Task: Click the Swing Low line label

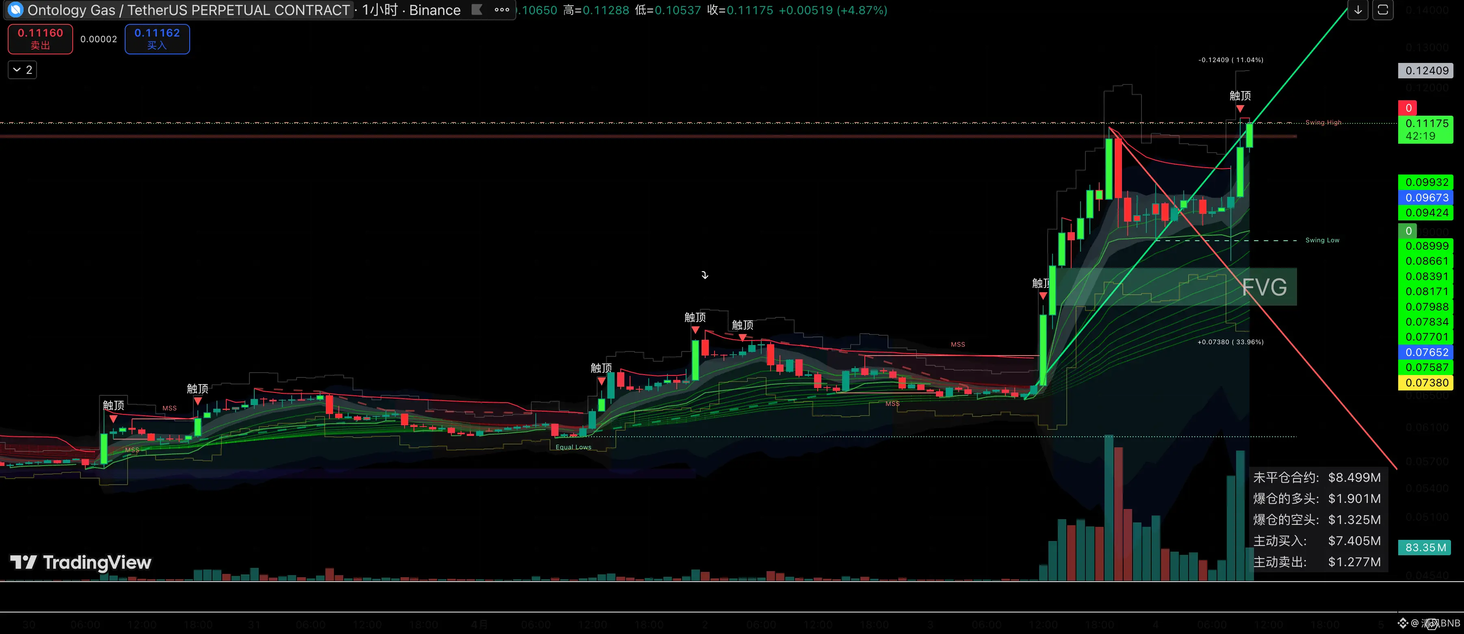Action: click(x=1322, y=240)
